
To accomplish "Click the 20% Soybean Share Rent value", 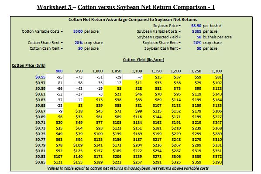I will (x=197, y=43).
